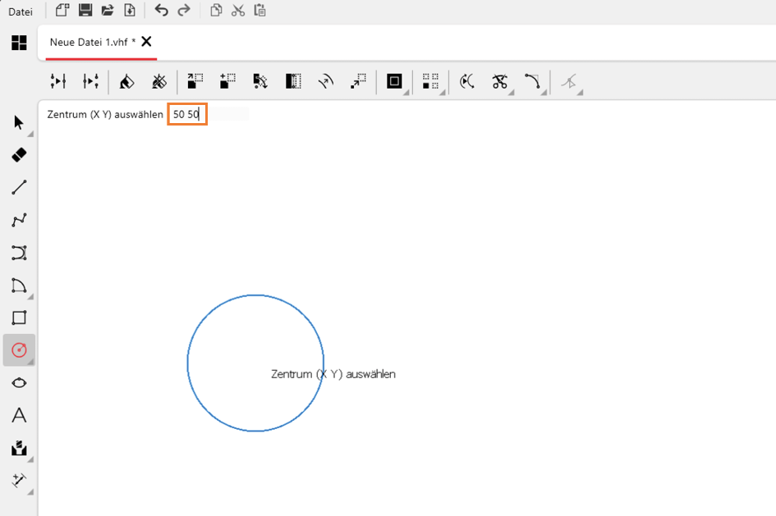Paste from clipboard icon
The image size is (776, 516).
pyautogui.click(x=259, y=11)
